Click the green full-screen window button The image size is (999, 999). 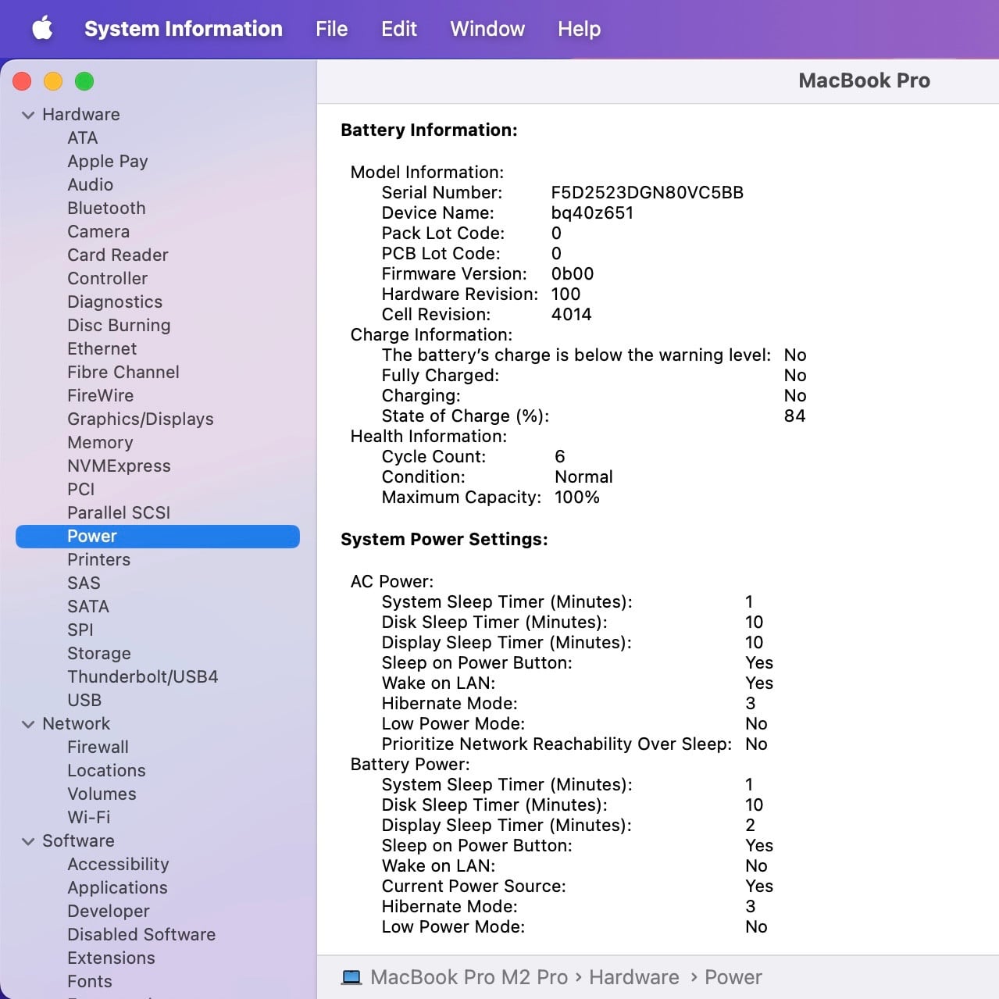[84, 81]
